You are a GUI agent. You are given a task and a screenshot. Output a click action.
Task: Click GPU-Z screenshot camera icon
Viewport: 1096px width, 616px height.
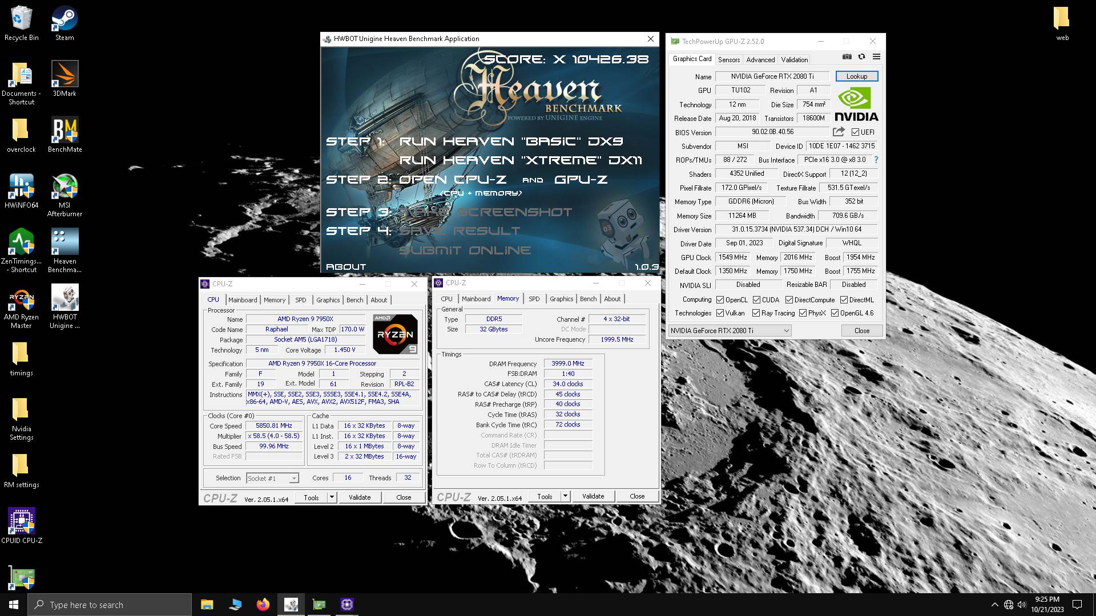click(x=847, y=57)
